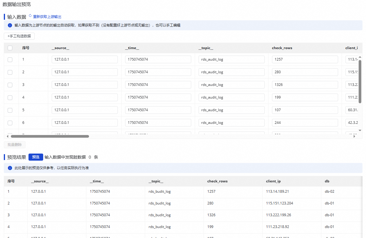This screenshot has width=366, height=238.
Task: Check the checkbox for input row 3
Action: pos(10,85)
